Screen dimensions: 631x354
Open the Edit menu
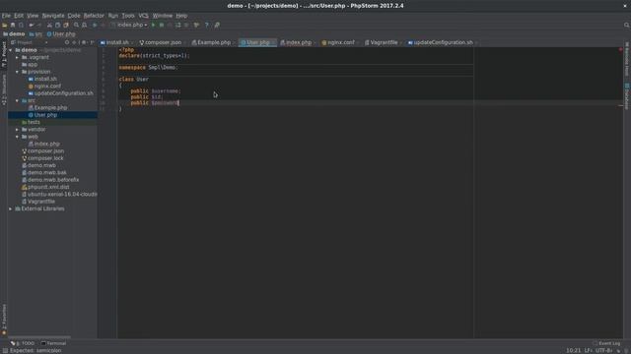click(19, 16)
